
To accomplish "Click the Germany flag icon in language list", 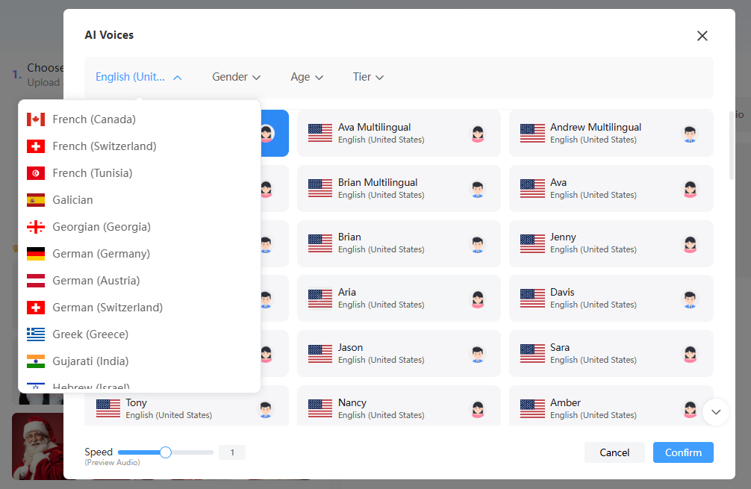I will tap(36, 254).
